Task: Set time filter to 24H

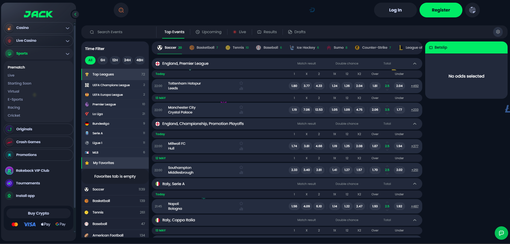Action: (x=127, y=60)
